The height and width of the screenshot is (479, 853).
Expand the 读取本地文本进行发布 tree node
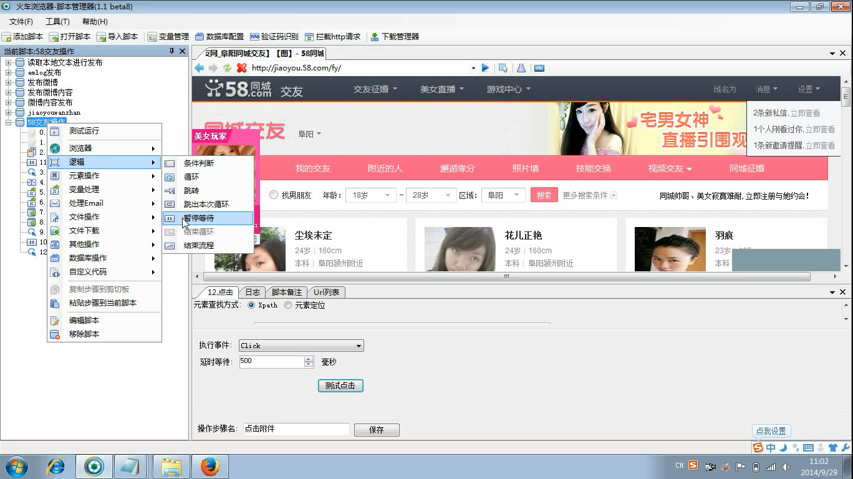pyautogui.click(x=9, y=62)
